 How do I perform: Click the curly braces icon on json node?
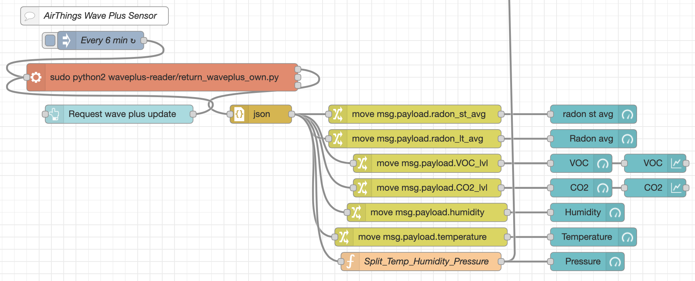[x=239, y=114]
